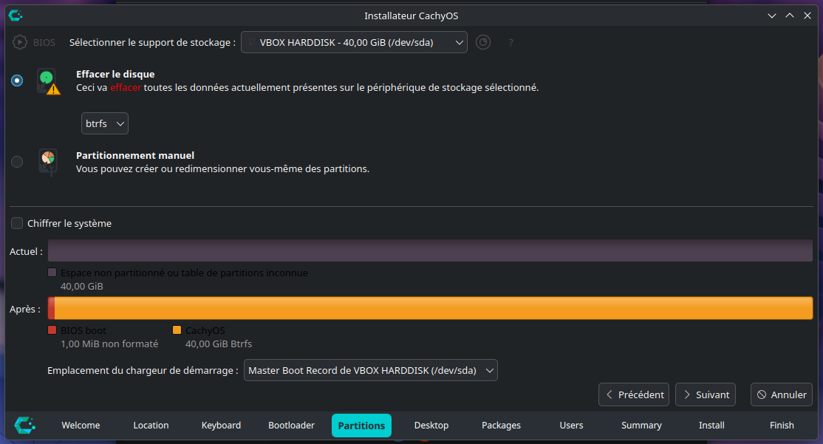This screenshot has height=444, width=823.
Task: Click the orange CachyOS legend color swatch
Action: [x=177, y=330]
